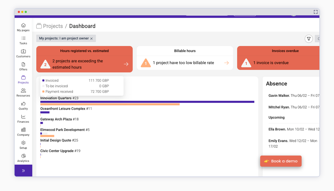Open the Analytics section

pos(23,158)
